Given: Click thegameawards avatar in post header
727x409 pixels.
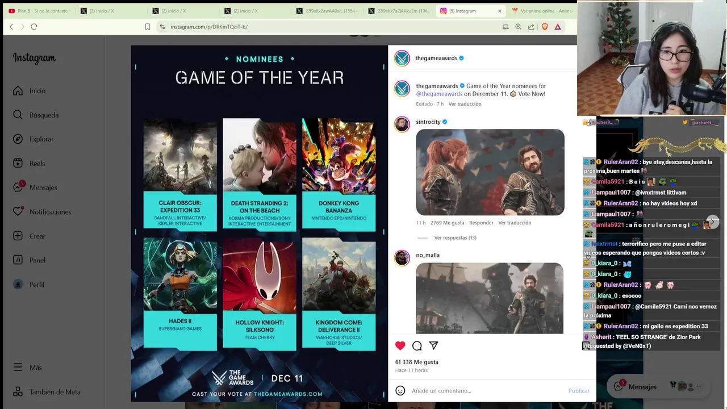Looking at the screenshot, I should tap(402, 58).
